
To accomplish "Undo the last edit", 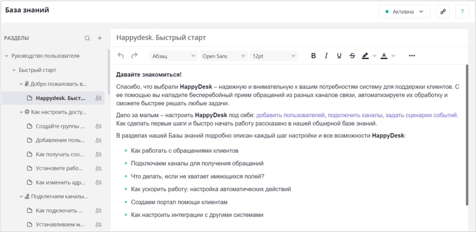I will tap(121, 55).
